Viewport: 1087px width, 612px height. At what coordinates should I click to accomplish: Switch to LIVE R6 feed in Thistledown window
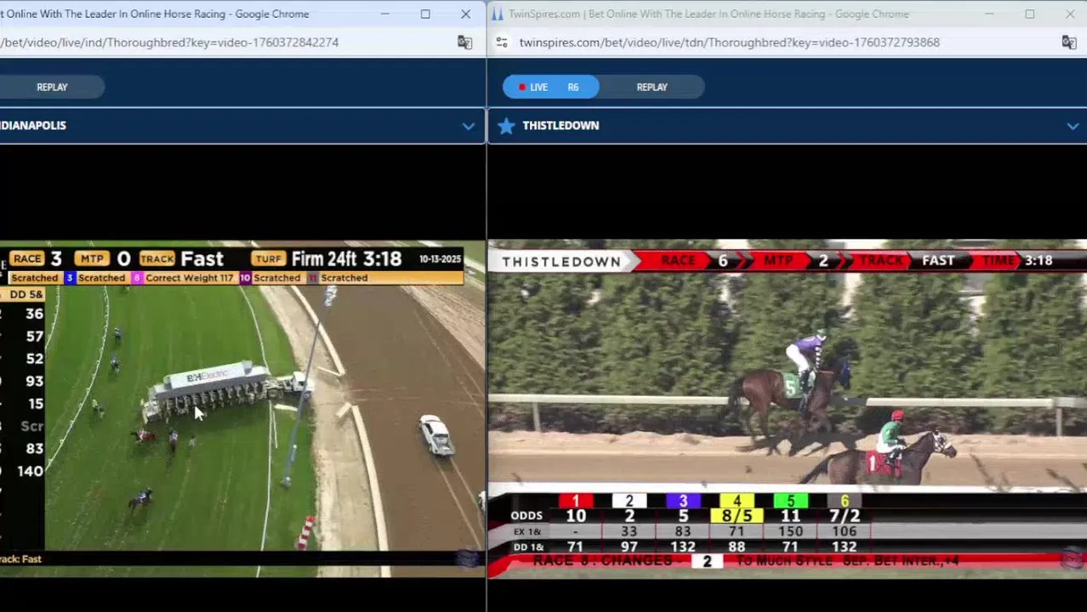pyautogui.click(x=550, y=87)
